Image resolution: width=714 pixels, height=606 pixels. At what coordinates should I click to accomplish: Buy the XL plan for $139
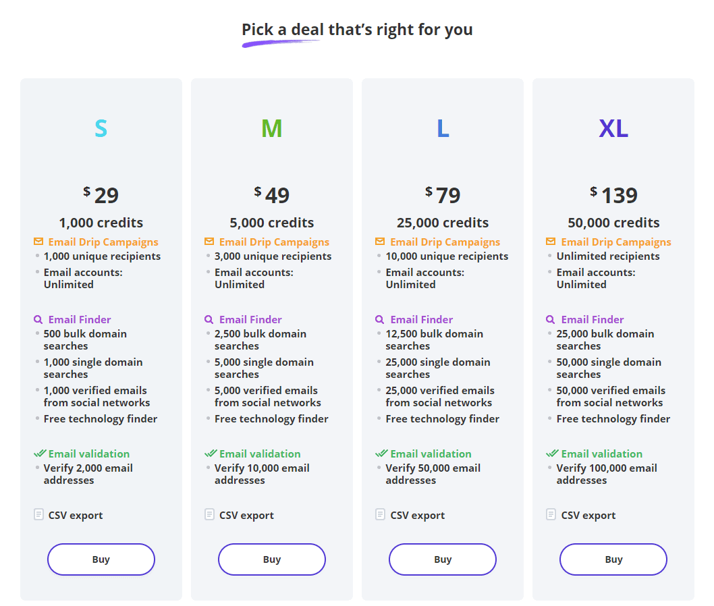tap(613, 559)
